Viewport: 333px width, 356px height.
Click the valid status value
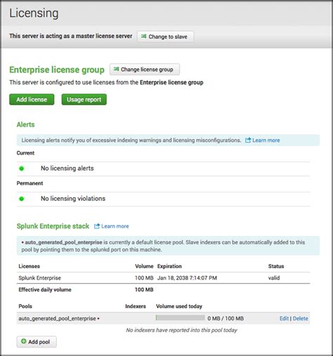274,278
